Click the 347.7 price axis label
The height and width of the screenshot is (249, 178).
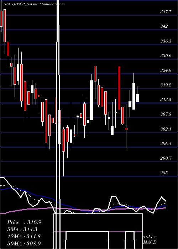point(166,11)
